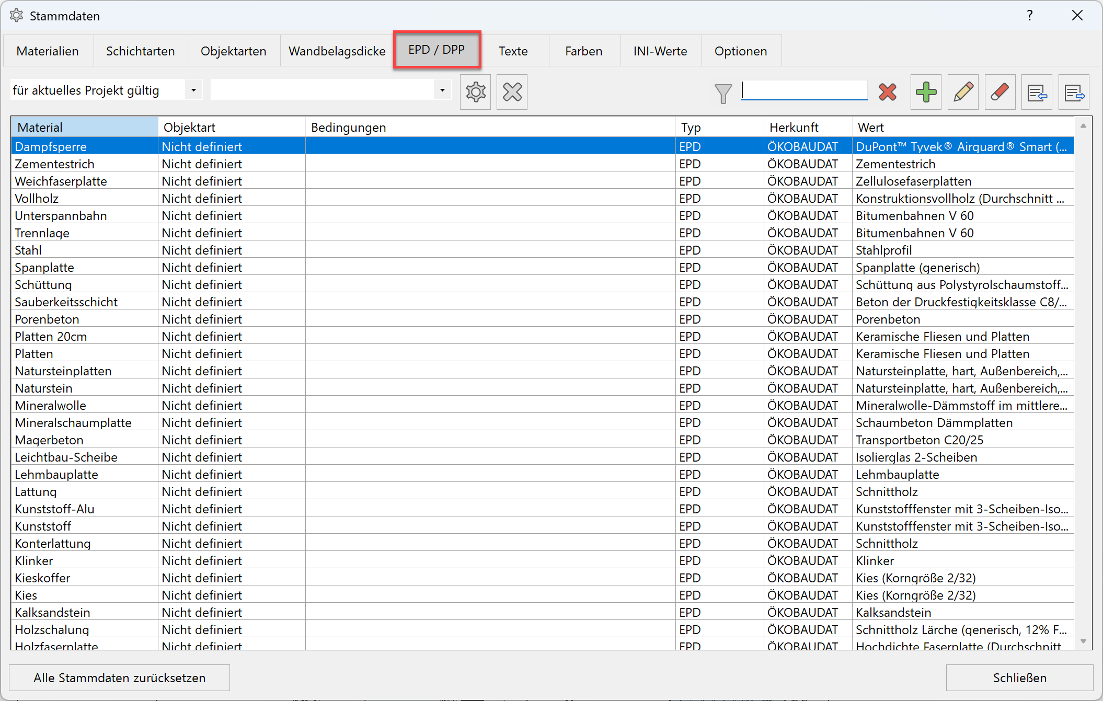1103x701 pixels.
Task: Switch to the Wandbelagsdicke tab
Action: coord(337,51)
